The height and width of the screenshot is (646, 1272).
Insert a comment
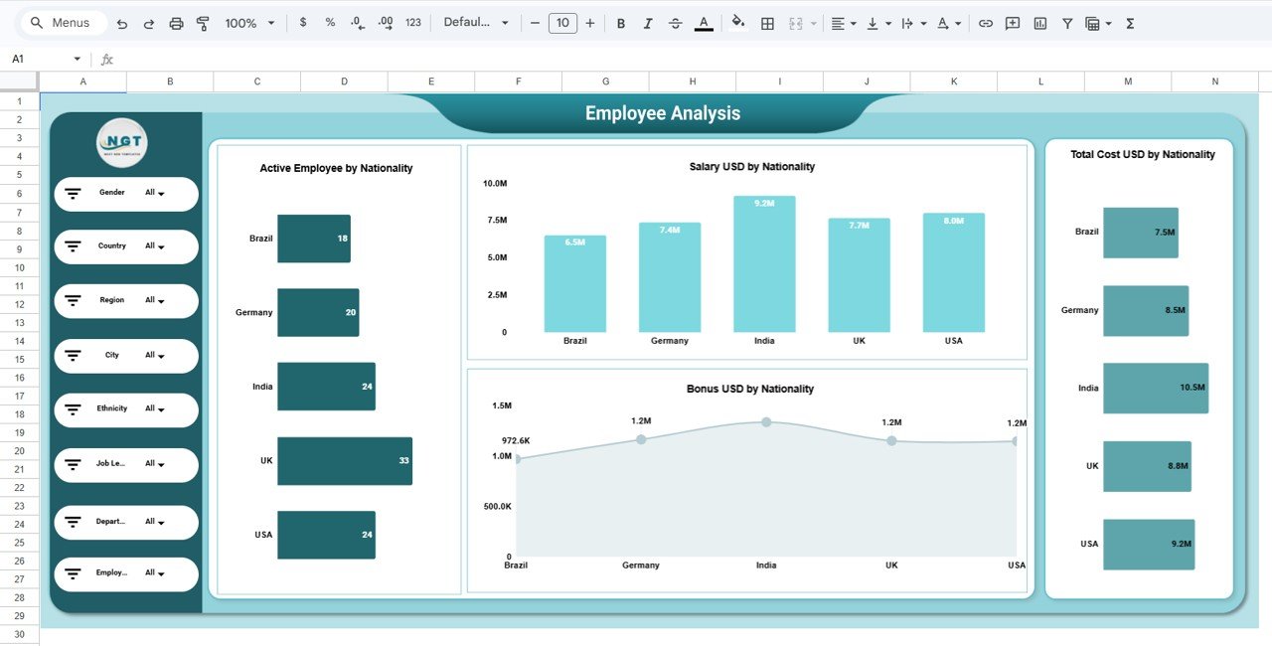(1012, 22)
